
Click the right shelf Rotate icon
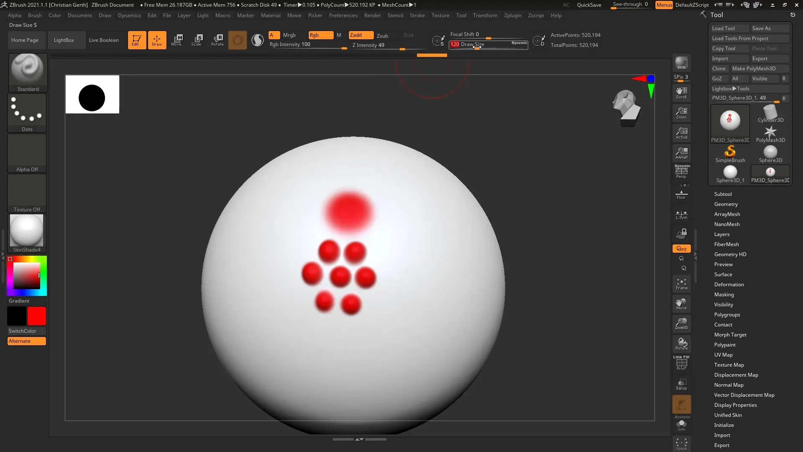coord(681,344)
